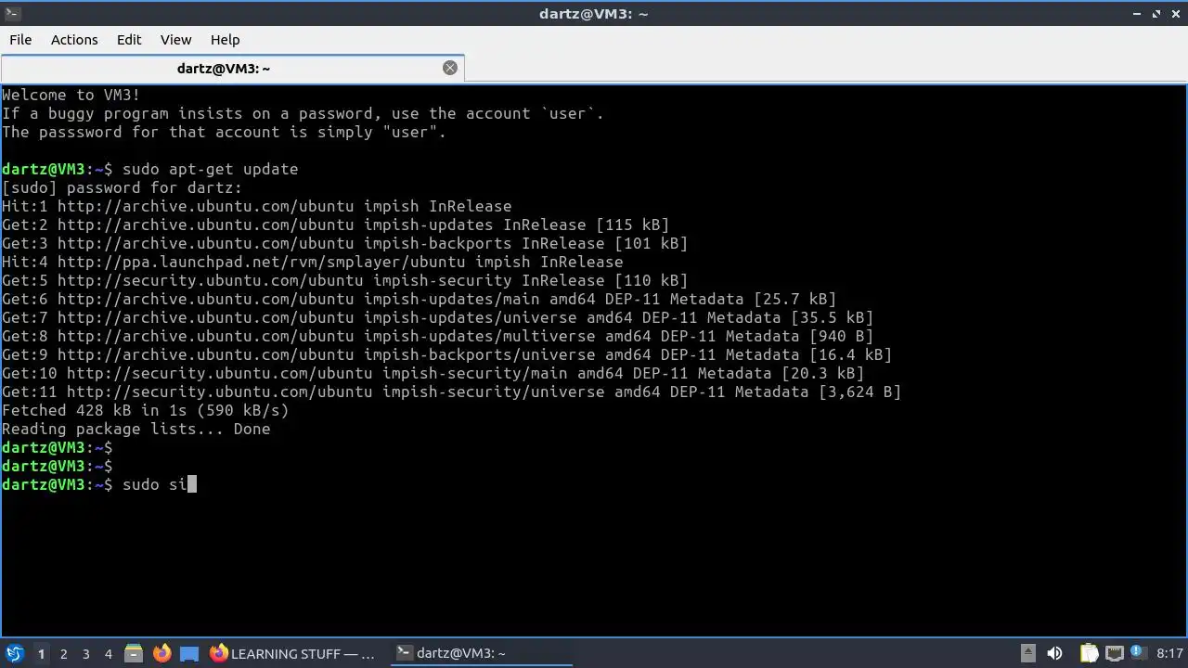Click the Get:11 impish-security/universe line

[x=451, y=392]
